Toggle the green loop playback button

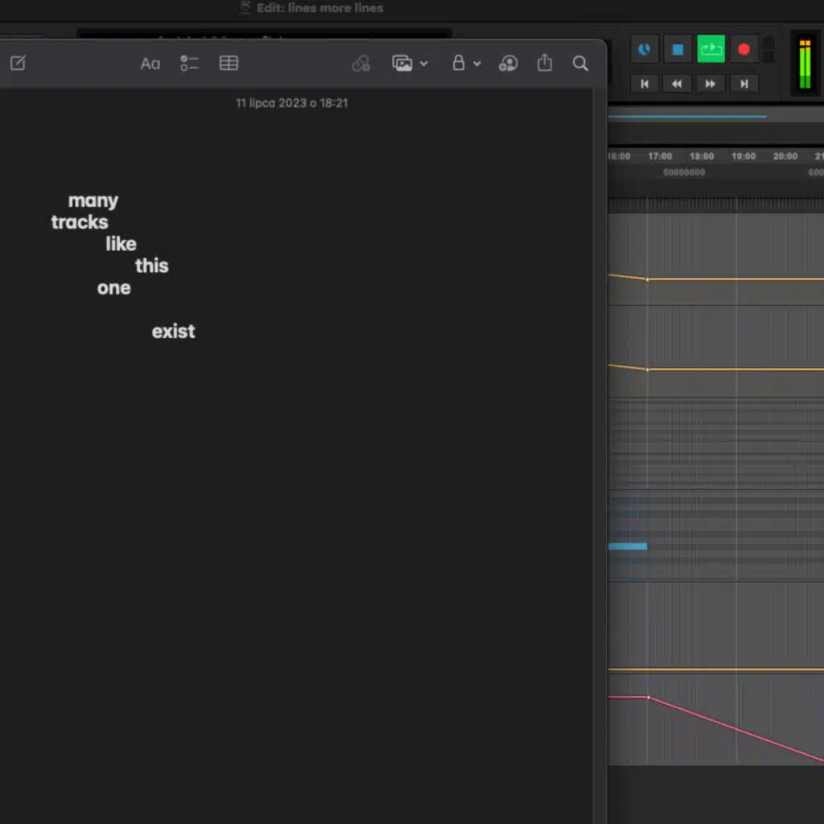coord(711,49)
